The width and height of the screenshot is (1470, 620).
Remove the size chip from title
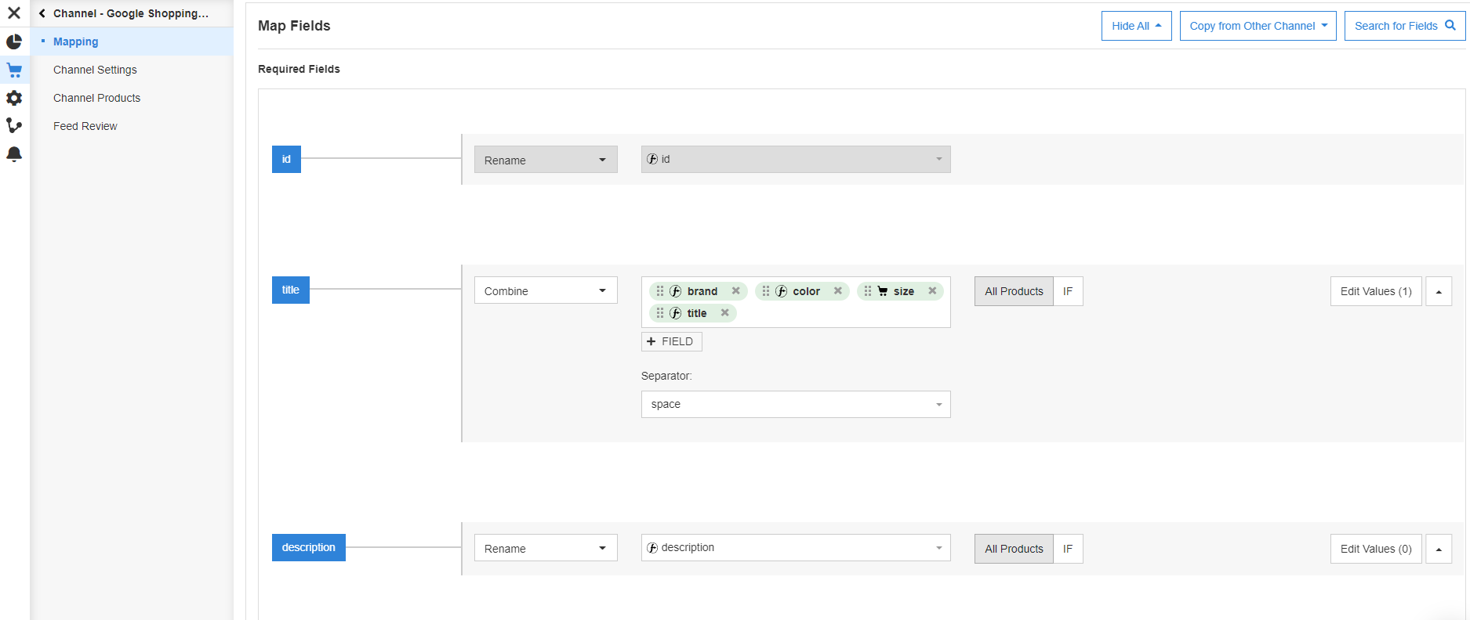(x=932, y=291)
